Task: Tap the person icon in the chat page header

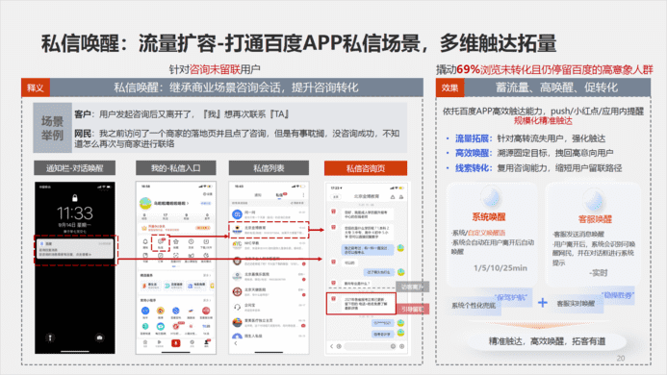Action: [x=401, y=197]
